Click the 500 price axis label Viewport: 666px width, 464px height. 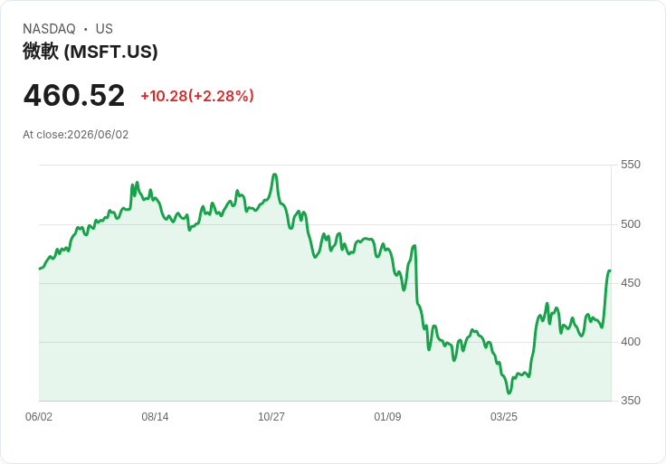(631, 224)
